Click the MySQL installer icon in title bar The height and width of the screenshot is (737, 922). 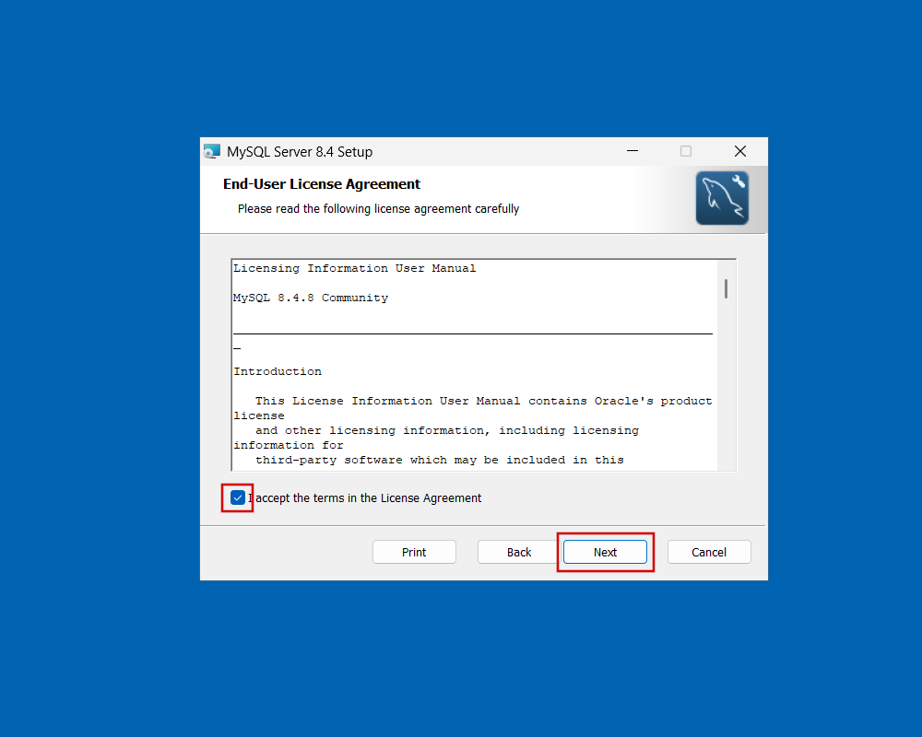[212, 152]
